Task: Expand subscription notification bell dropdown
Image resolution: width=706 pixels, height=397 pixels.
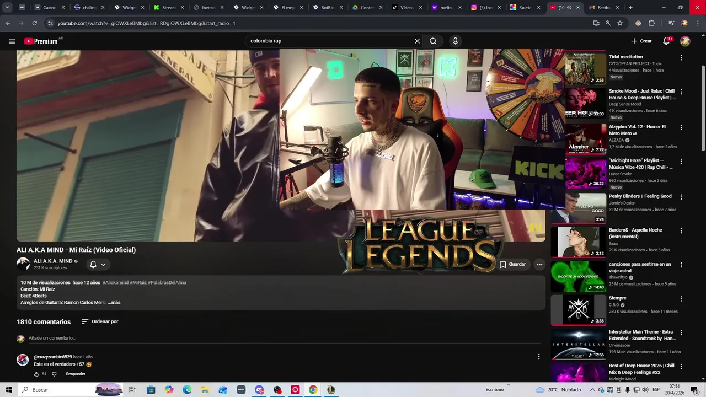Action: (x=98, y=265)
